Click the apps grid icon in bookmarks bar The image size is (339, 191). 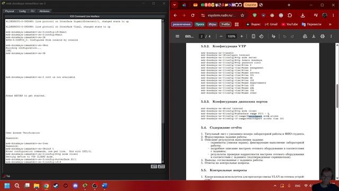click(237, 24)
